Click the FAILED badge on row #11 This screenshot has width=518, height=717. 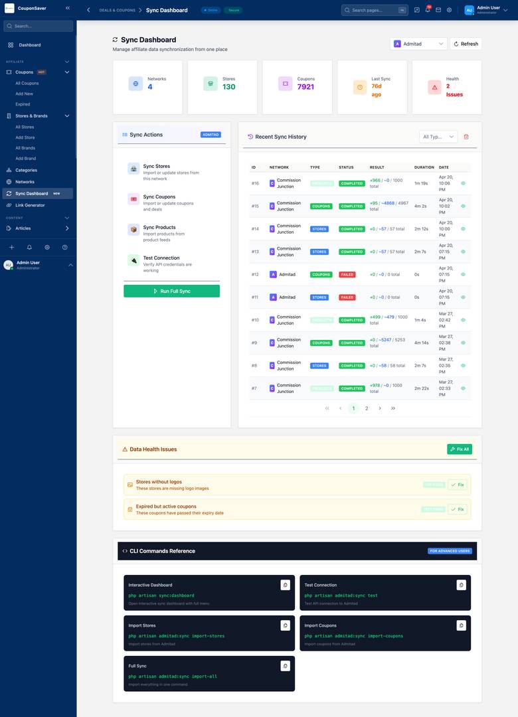point(347,297)
